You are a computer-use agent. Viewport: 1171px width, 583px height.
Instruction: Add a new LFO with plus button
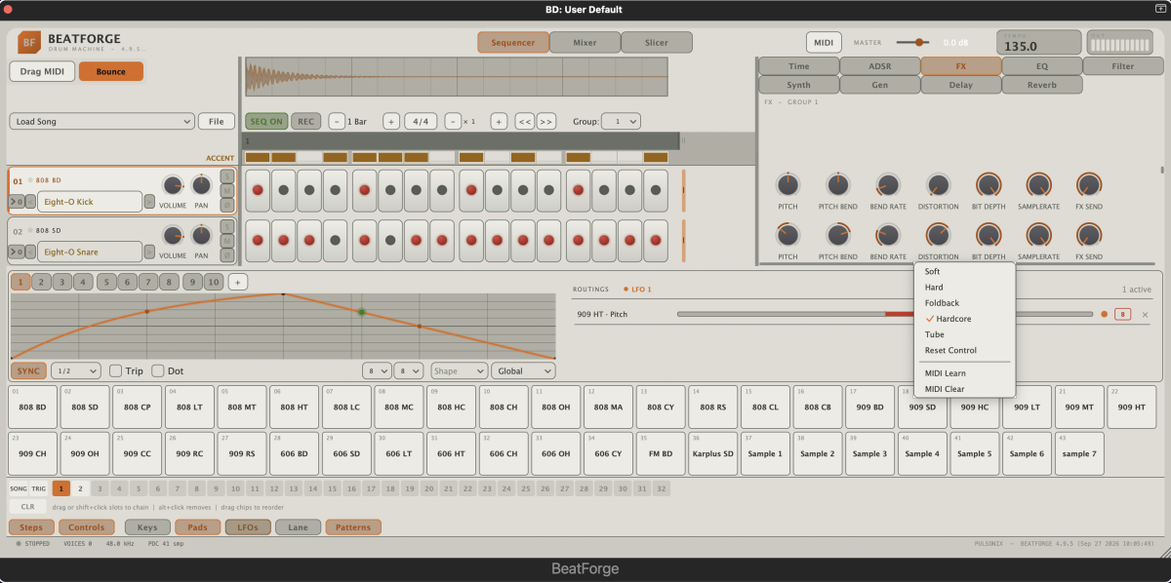238,282
